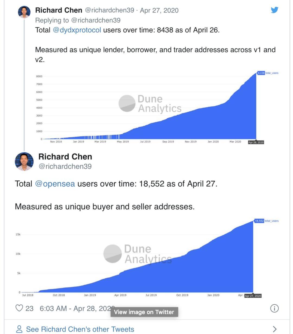Expand the chevron next to other Tweets
The height and width of the screenshot is (334, 293).
click(275, 329)
